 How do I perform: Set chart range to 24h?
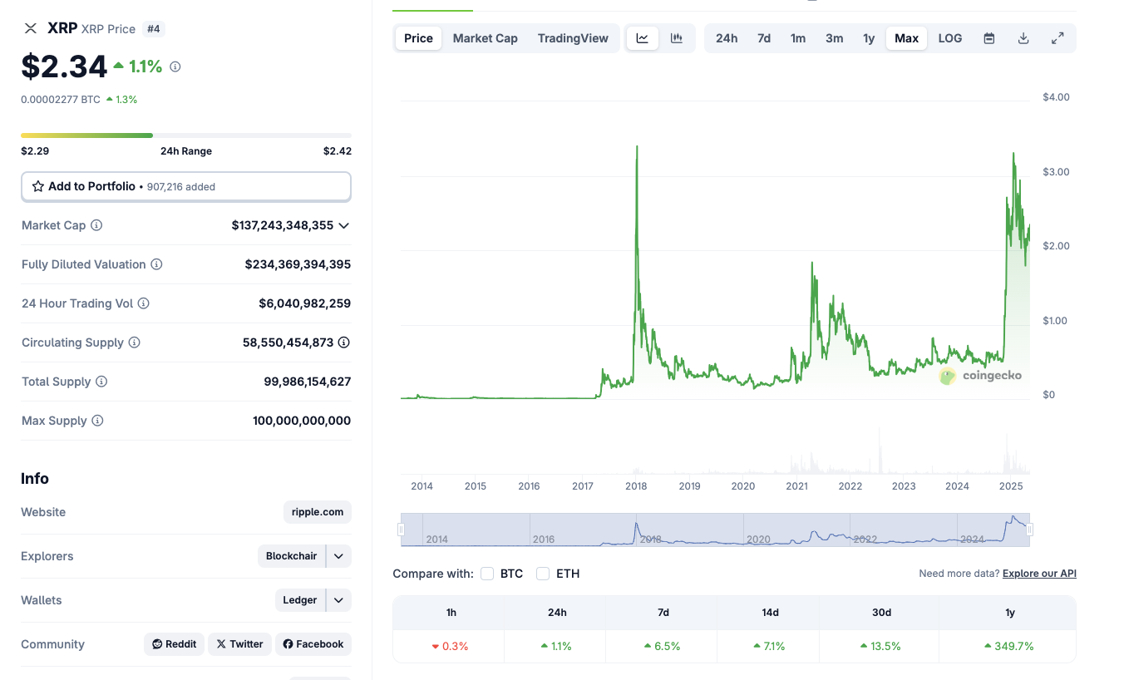click(x=727, y=38)
